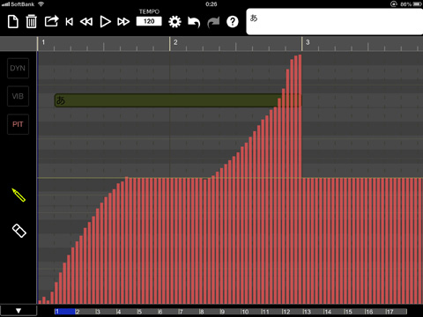
Task: Tap the TEMPO label
Action: 149,11
